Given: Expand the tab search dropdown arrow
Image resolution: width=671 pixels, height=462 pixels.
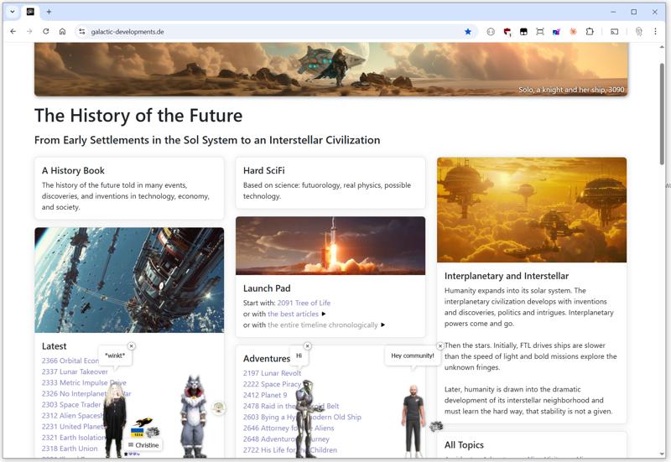Looking at the screenshot, I should (12, 12).
